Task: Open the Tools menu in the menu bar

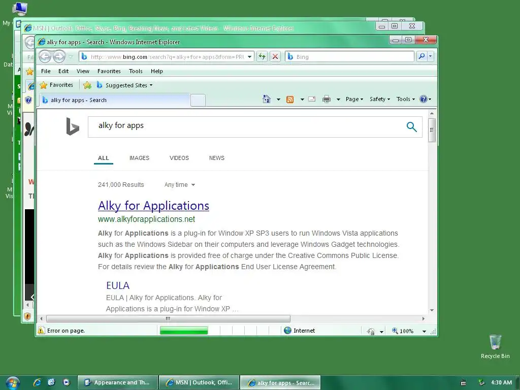Action: [x=136, y=71]
